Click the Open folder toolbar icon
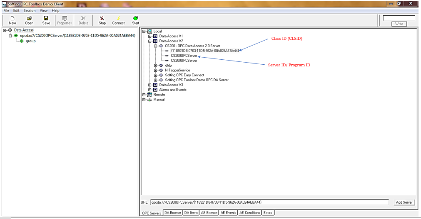 tap(29, 18)
